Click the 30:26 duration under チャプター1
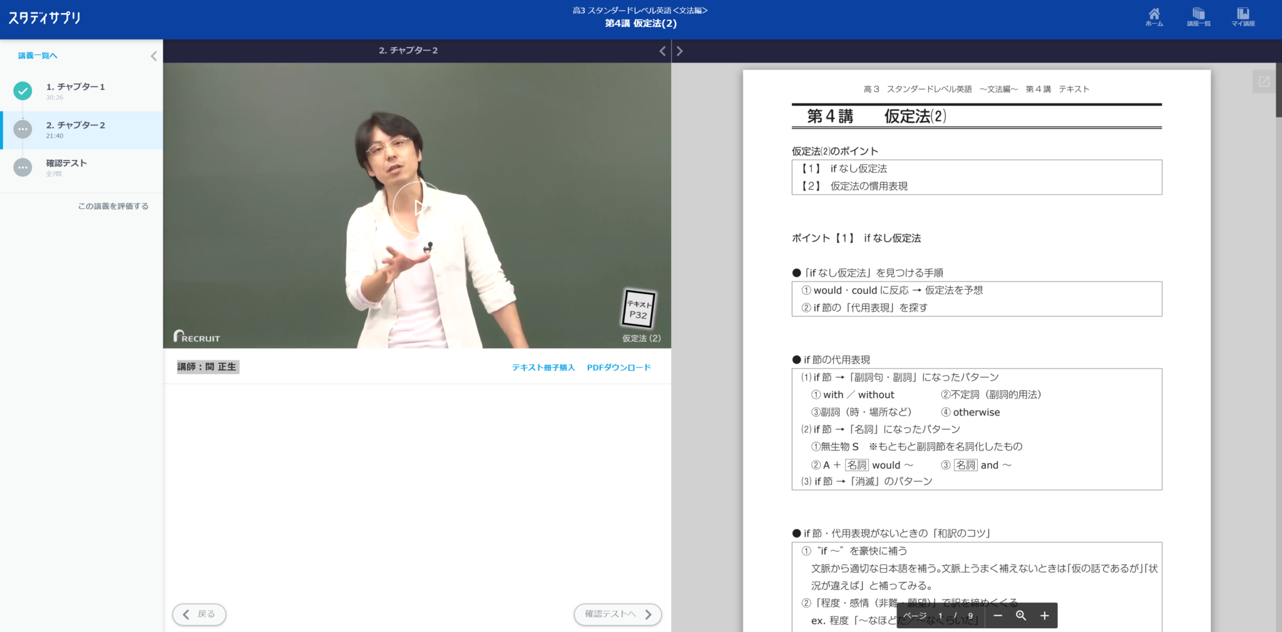The width and height of the screenshot is (1282, 632). (x=54, y=98)
